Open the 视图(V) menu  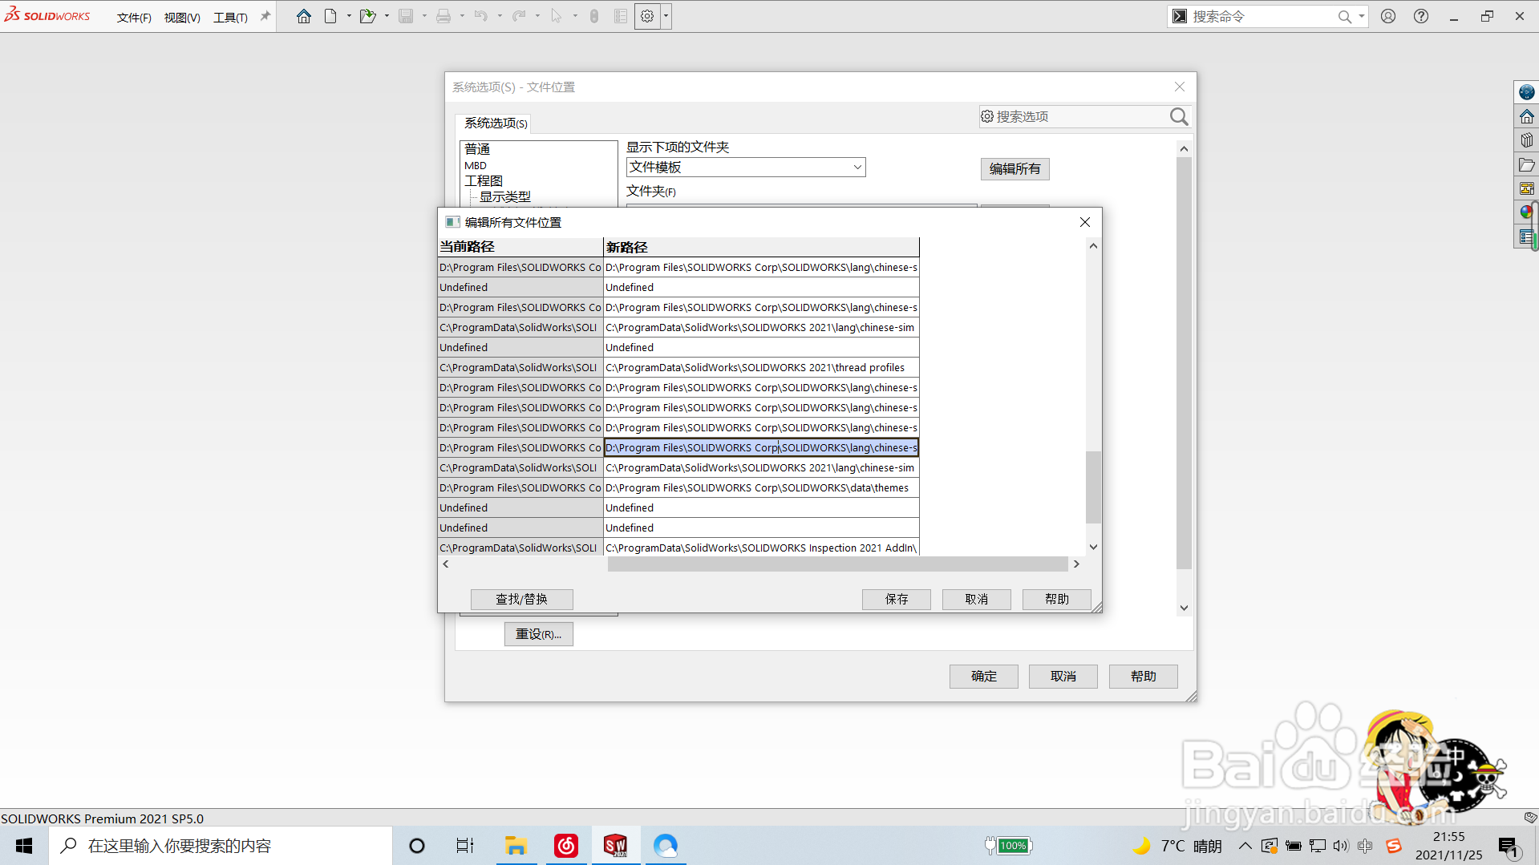(x=182, y=18)
